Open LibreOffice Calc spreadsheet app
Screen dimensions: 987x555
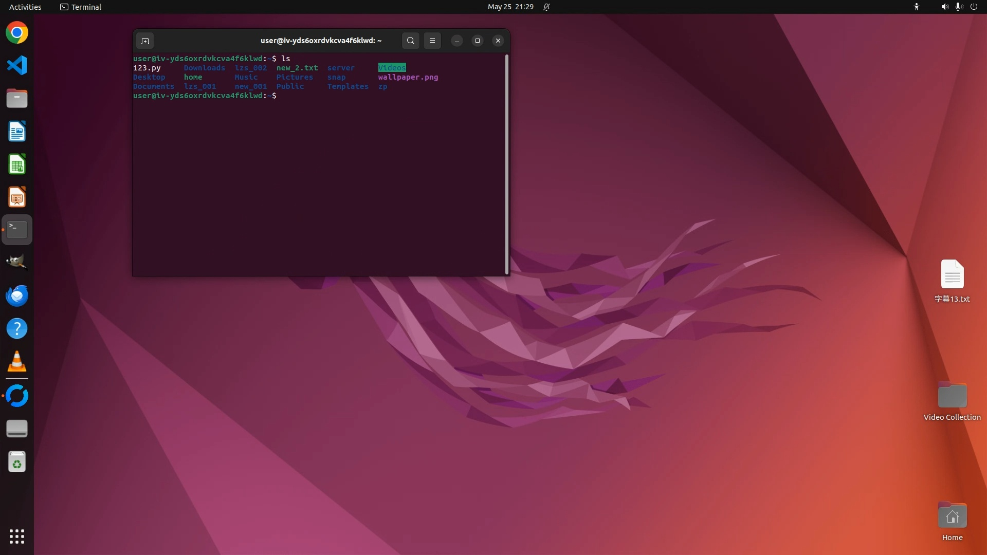(17, 164)
